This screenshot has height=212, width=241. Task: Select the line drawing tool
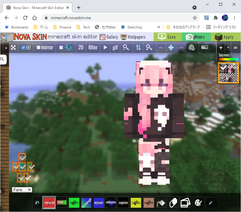tap(62, 203)
